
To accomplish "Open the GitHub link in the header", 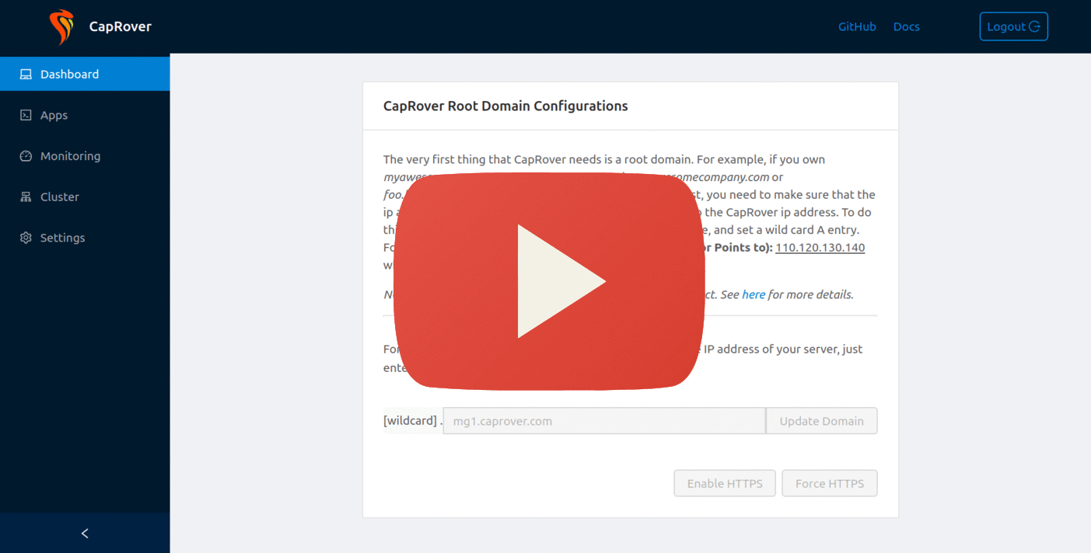I will 857,27.
